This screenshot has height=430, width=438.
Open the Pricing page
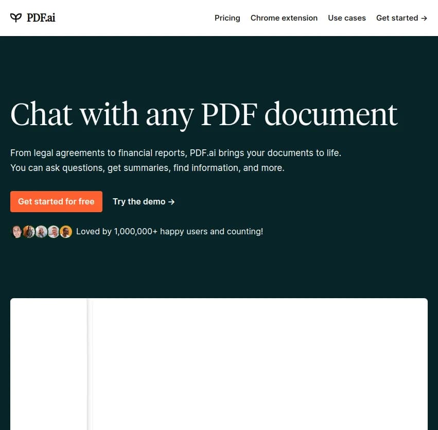coord(227,18)
